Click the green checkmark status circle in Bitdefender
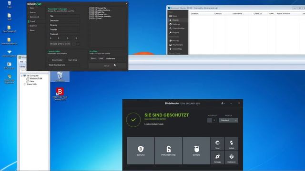Screen dimensions: 305x171 [x=133, y=120]
